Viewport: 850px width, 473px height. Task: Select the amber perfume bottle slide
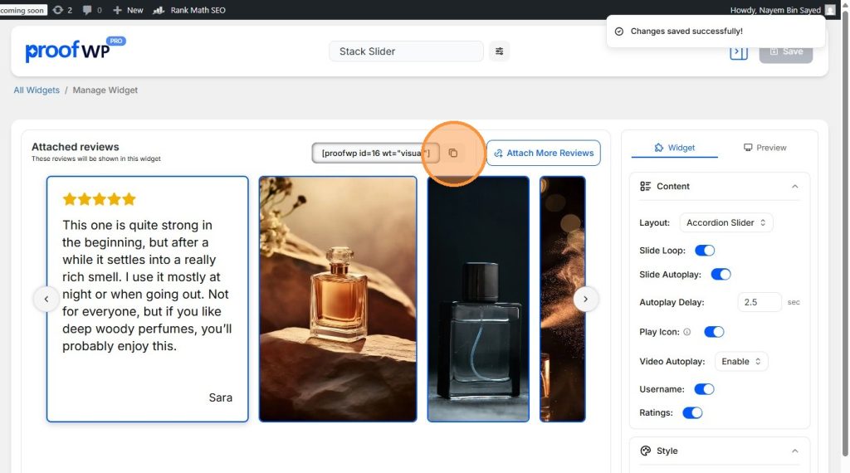click(x=338, y=299)
